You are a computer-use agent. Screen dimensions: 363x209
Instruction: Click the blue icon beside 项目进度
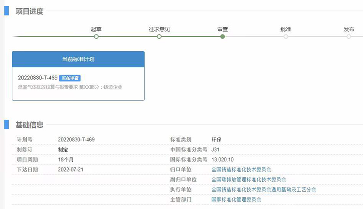pyautogui.click(x=6, y=11)
